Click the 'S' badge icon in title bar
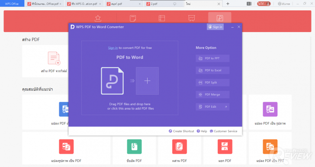 (249, 3)
